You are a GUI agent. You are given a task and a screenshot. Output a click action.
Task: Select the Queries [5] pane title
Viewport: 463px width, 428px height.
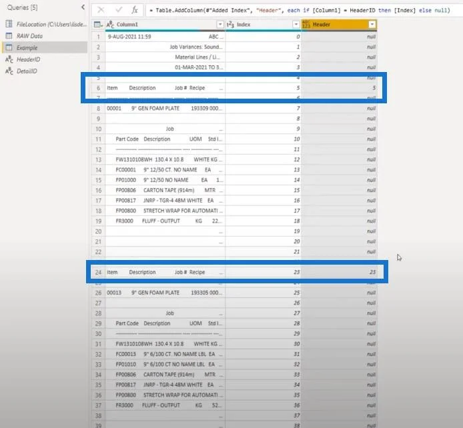coord(23,7)
